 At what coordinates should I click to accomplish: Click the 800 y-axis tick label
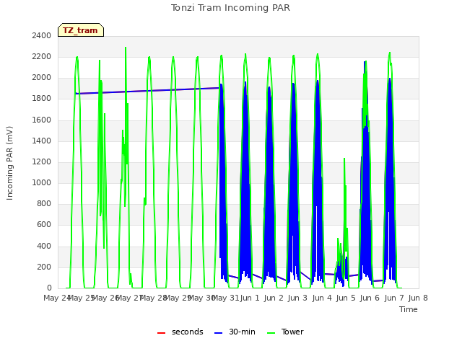44,203
